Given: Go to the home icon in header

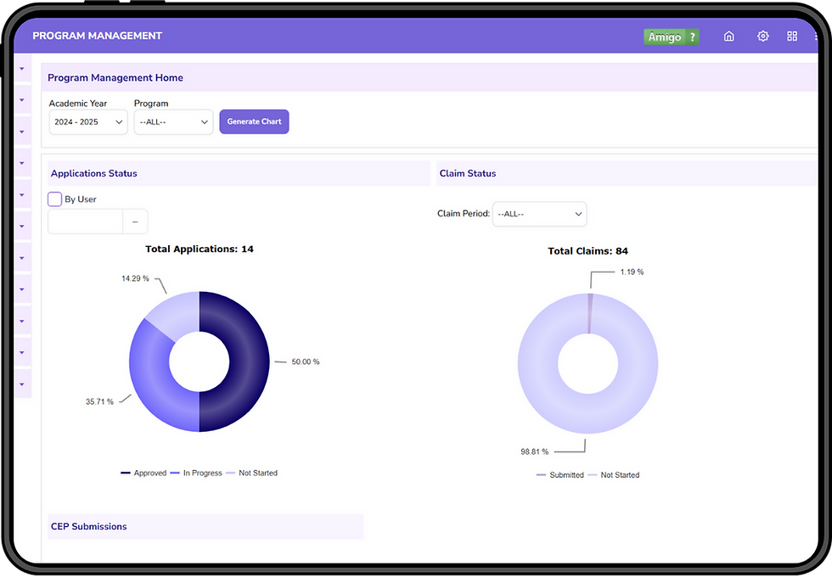Looking at the screenshot, I should (x=729, y=36).
